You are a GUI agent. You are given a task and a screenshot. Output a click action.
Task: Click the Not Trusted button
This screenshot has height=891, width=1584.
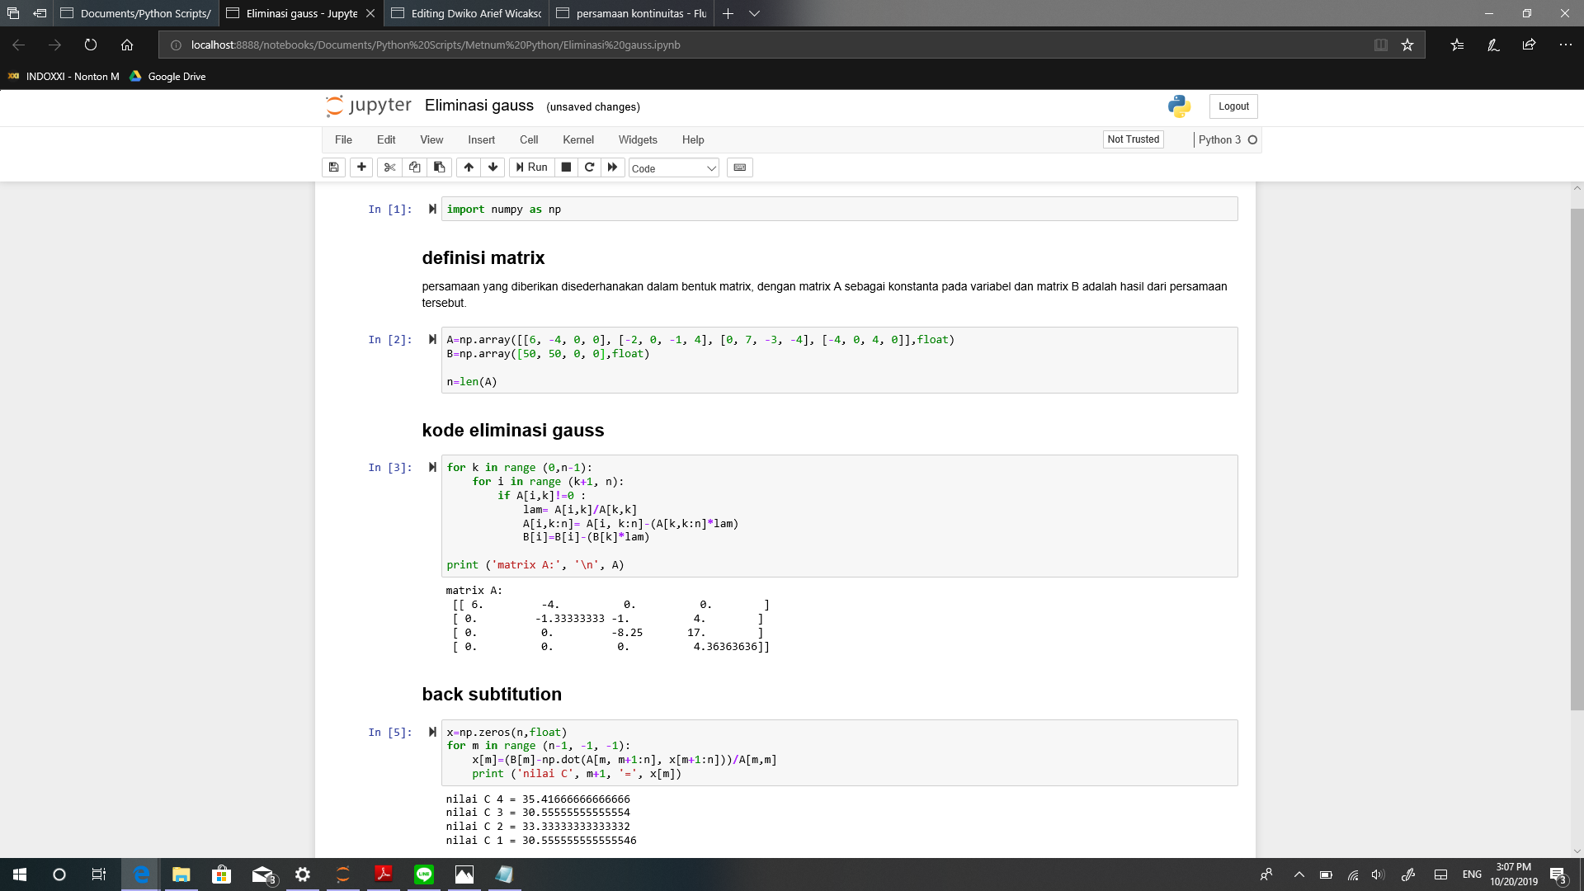point(1133,139)
